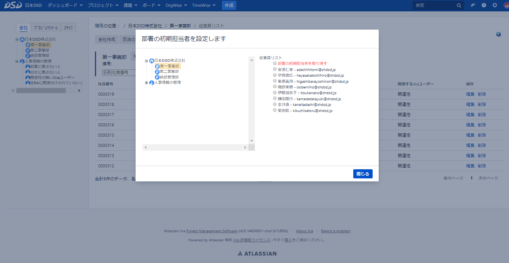The width and height of the screenshot is (509, 263).
Task: Open the help question-mark icon
Action: 484,5
